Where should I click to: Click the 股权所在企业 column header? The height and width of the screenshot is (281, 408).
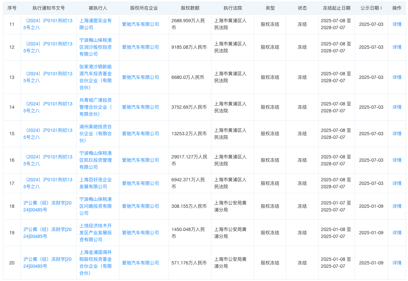pos(144,8)
